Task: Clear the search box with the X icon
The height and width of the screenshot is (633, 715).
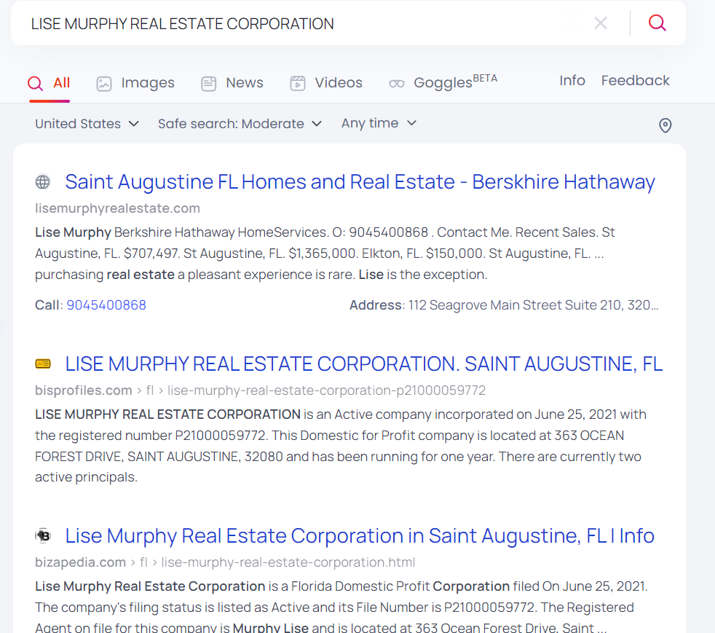Action: click(x=601, y=23)
